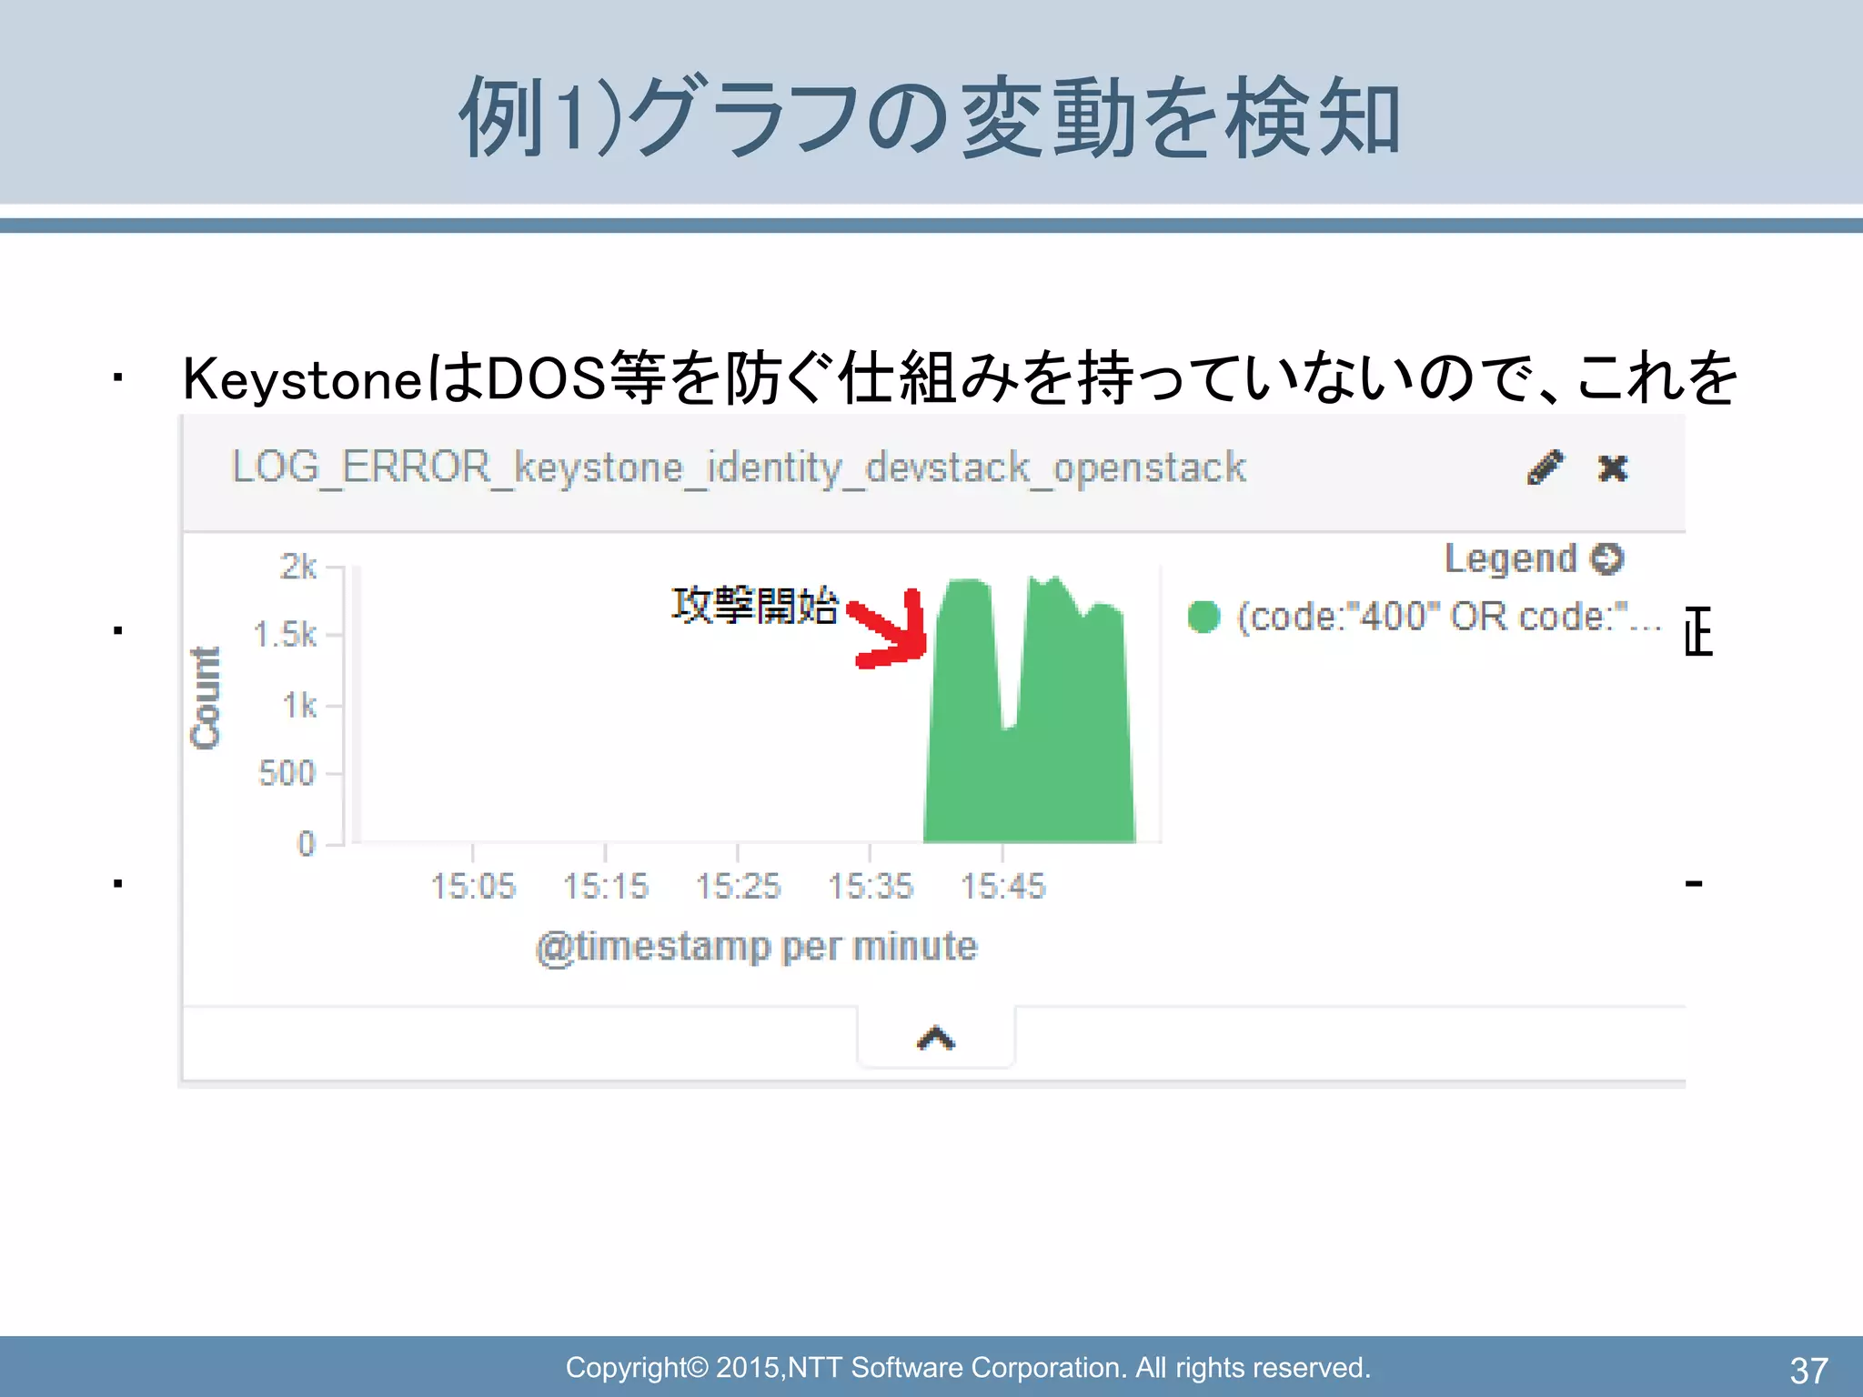This screenshot has width=1863, height=1397.
Task: Click the 1.5k y-axis label
Action: (285, 635)
